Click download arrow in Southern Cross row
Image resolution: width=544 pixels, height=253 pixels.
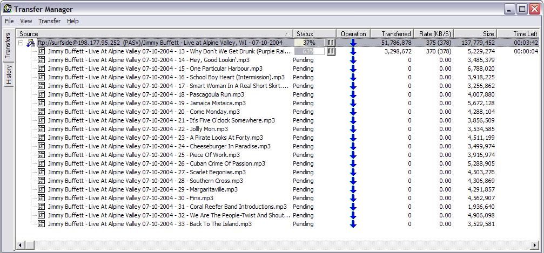pos(353,181)
